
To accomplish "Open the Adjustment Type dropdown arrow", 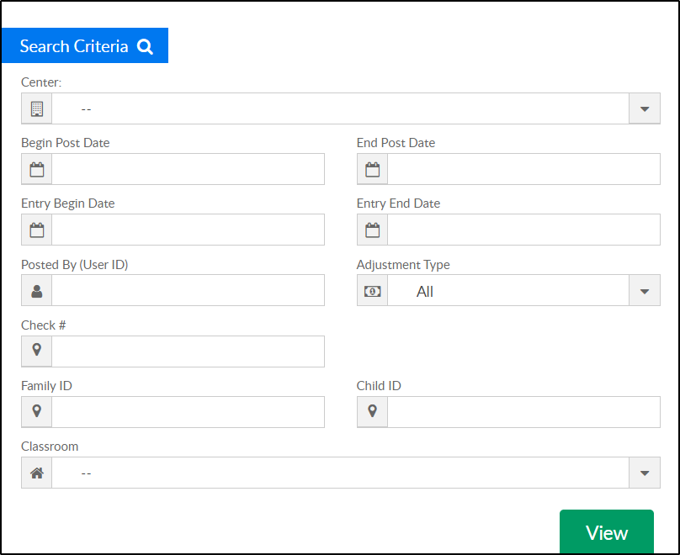I will (x=645, y=291).
